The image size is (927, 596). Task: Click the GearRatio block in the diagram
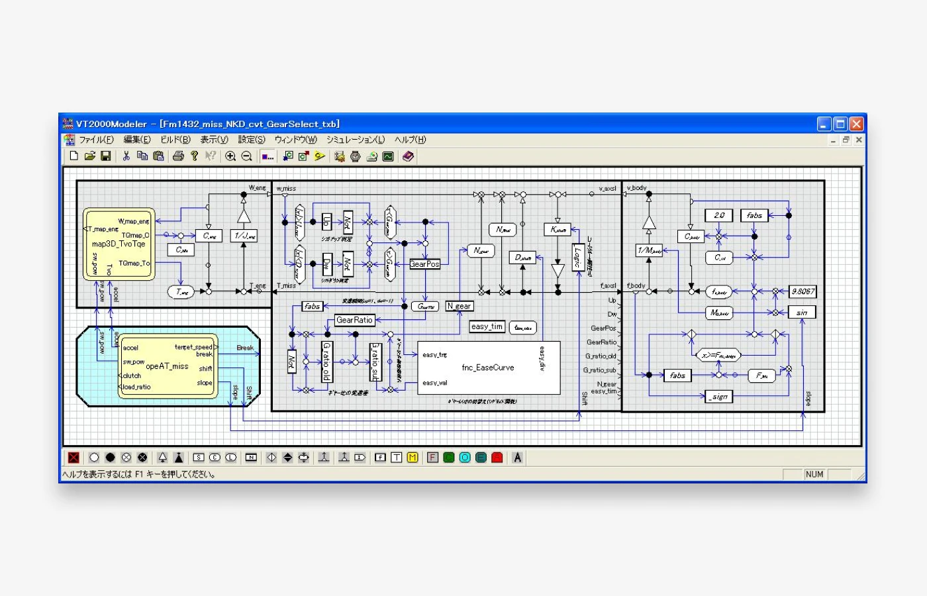355,320
